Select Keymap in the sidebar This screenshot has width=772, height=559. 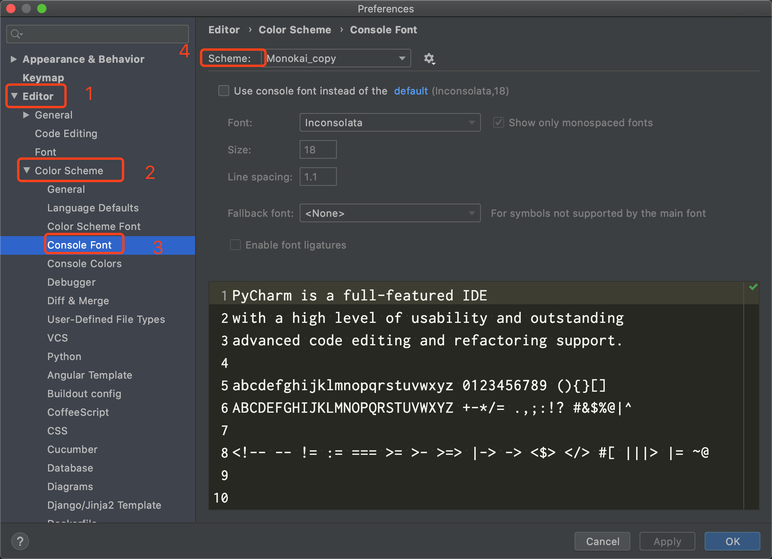coord(43,77)
